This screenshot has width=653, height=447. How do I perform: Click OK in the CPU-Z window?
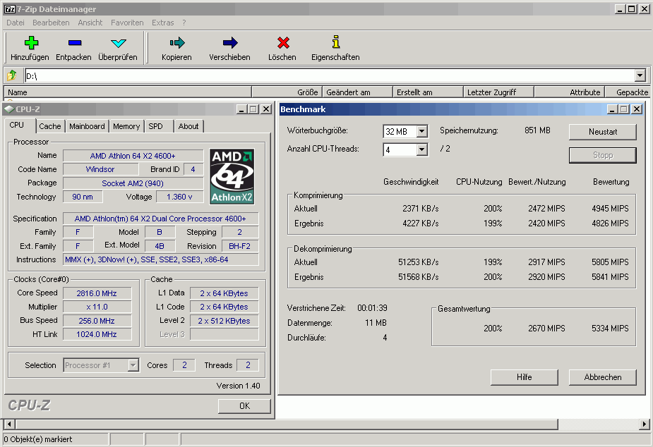click(x=244, y=406)
